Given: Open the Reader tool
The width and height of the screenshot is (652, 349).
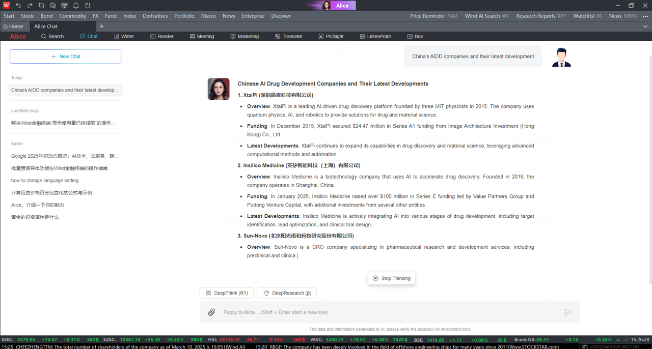Looking at the screenshot, I should tap(161, 37).
